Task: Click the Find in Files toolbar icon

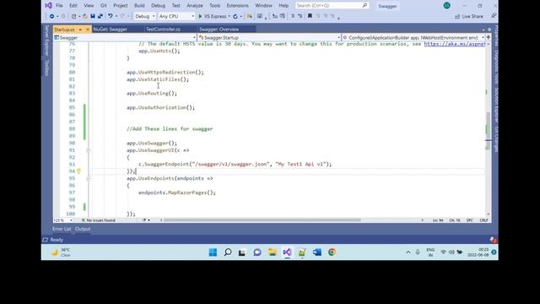Action: 250,16
